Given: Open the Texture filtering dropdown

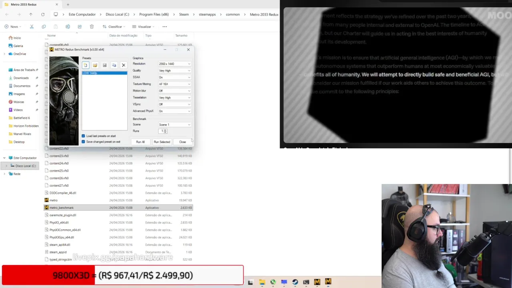Looking at the screenshot, I should click(x=174, y=84).
